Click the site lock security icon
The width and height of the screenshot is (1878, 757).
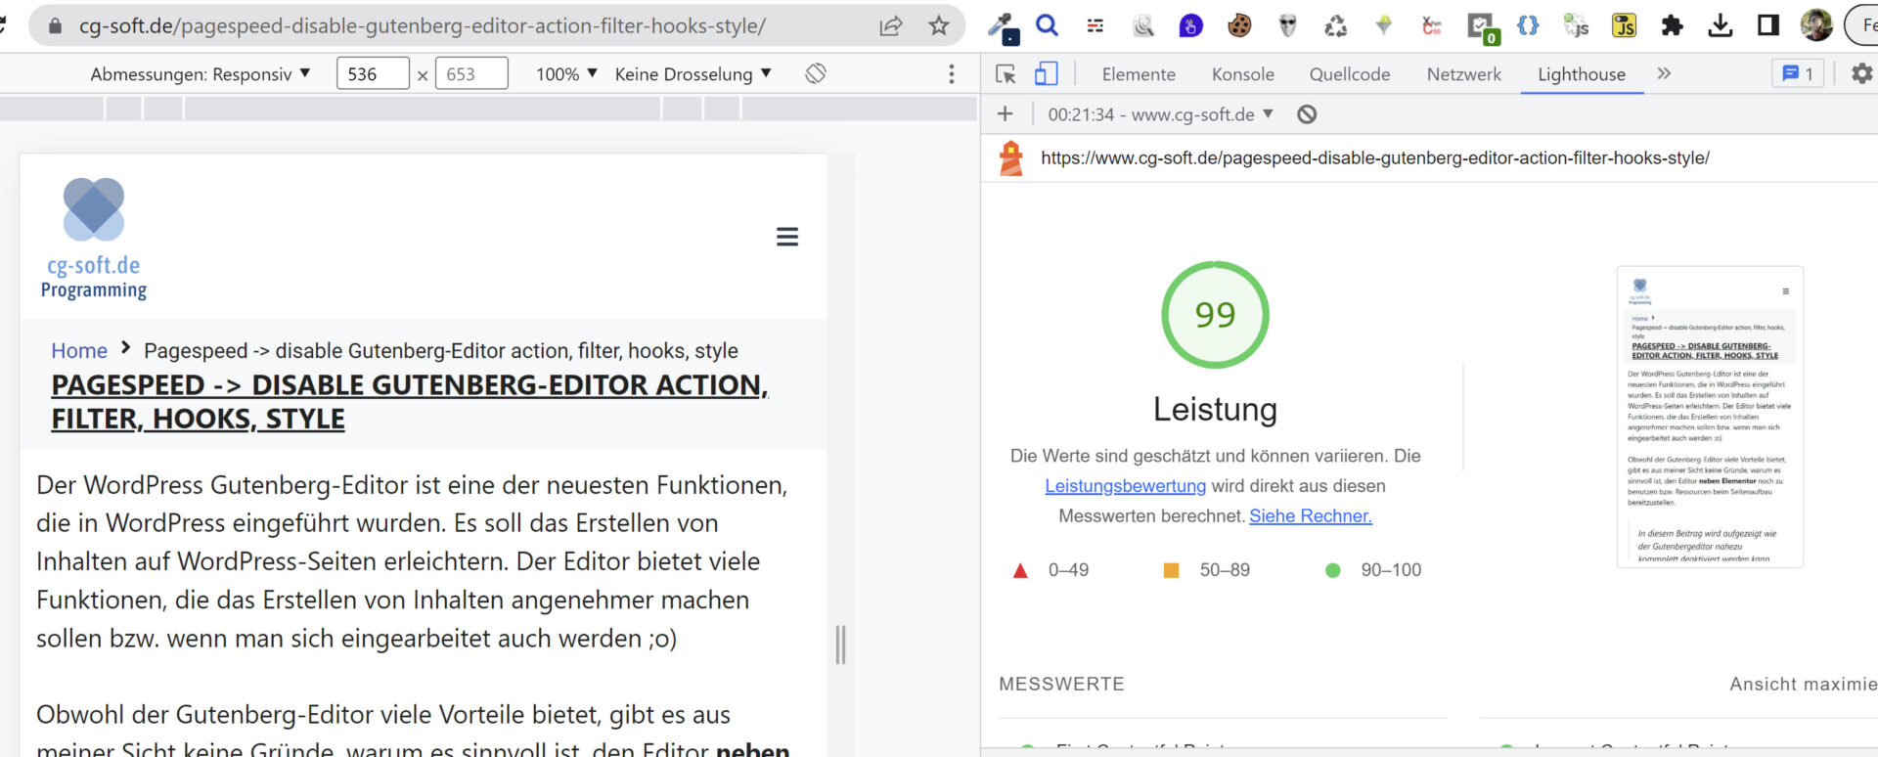click(56, 25)
